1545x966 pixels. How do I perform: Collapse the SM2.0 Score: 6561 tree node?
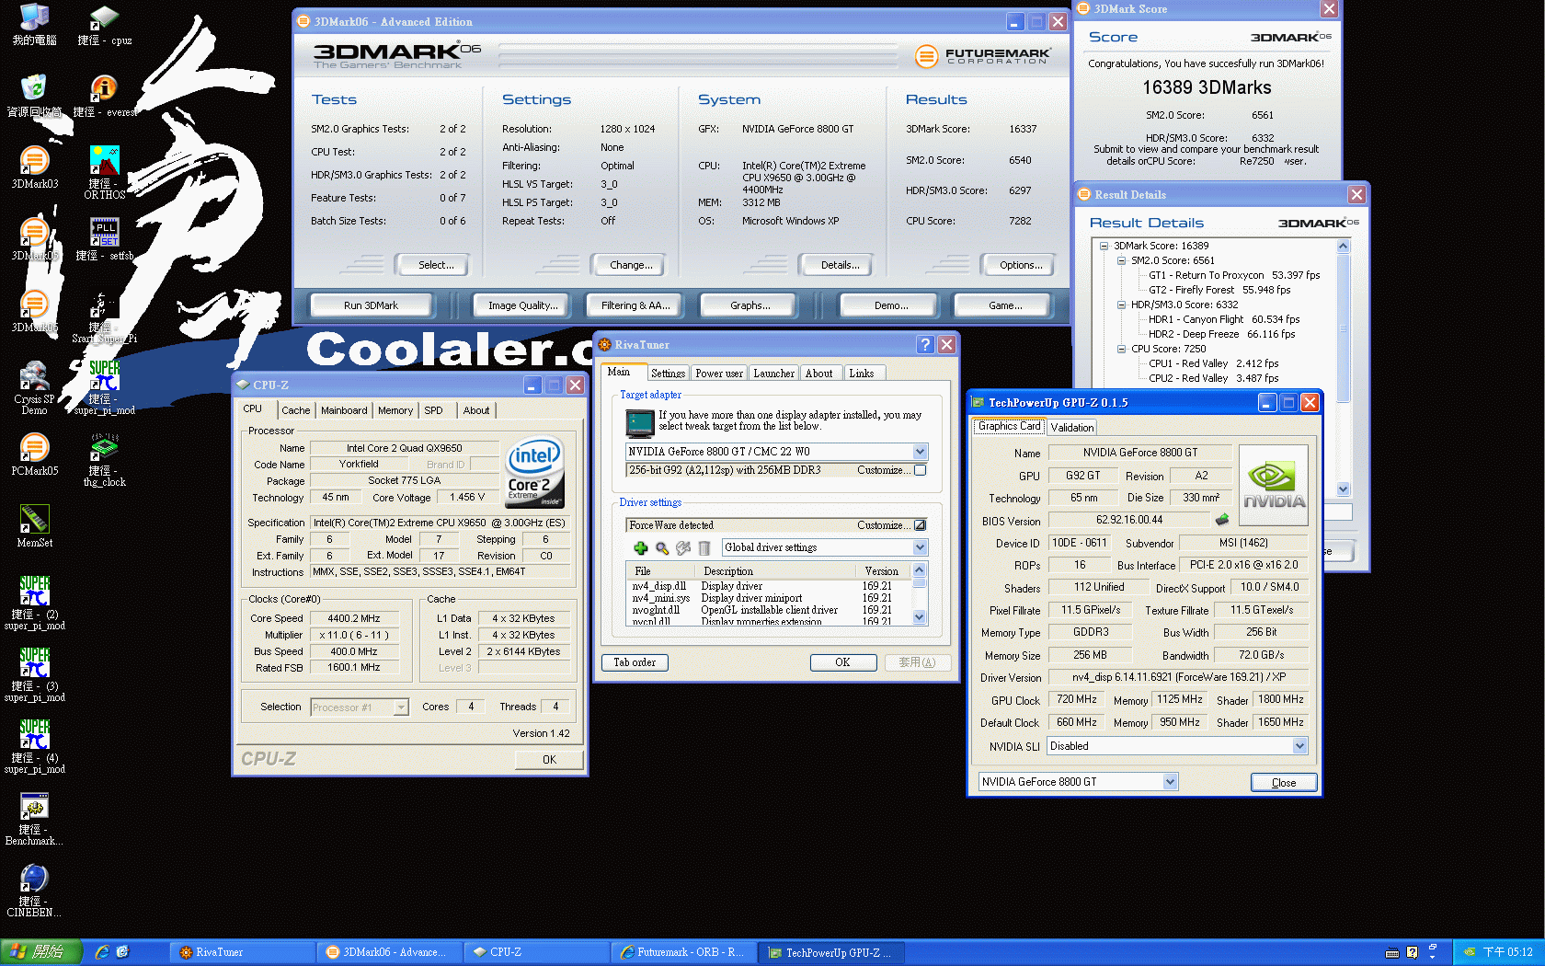click(x=1122, y=260)
